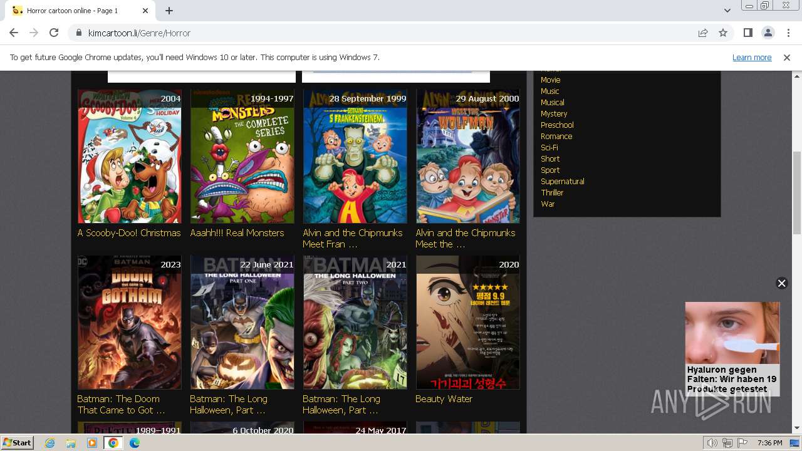Open Batman Long Halloween Part Two poster
The height and width of the screenshot is (451, 802).
355,322
